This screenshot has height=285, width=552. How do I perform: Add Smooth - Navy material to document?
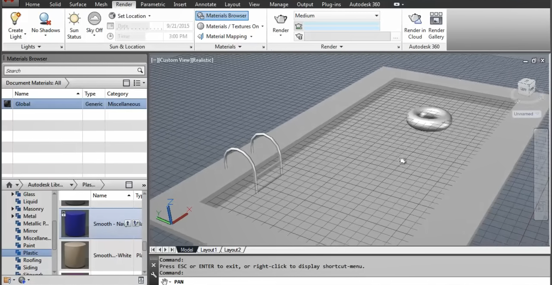pyautogui.click(x=128, y=223)
